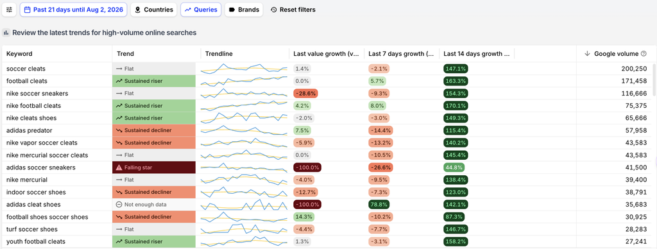Click the info icon beside Google volume

point(644,54)
